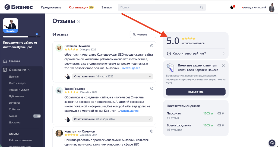Click company avatar beside 14 марта 2026 reply

[67, 76]
